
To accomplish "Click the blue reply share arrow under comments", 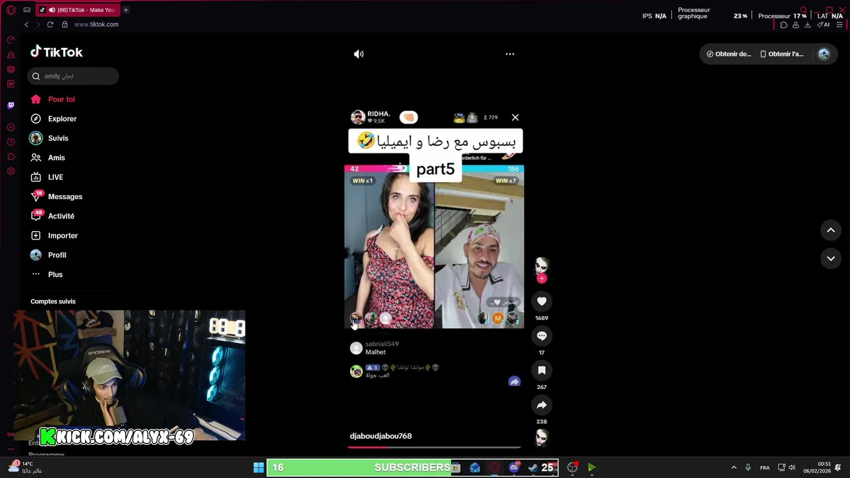I will tap(515, 382).
